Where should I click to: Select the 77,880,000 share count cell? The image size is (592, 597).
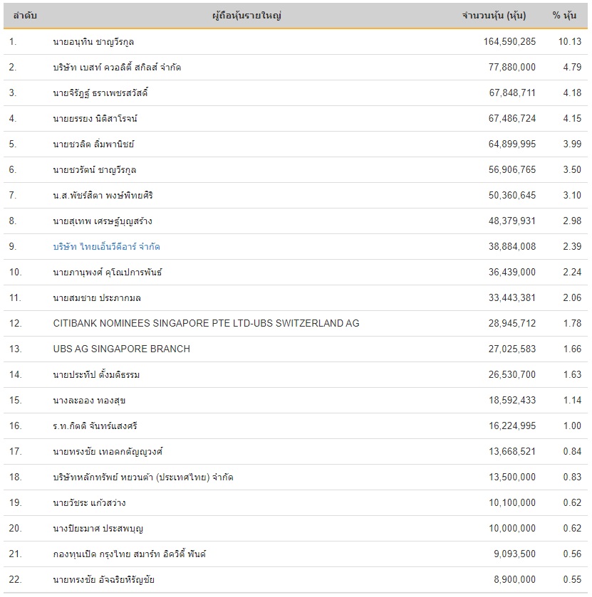coord(511,67)
